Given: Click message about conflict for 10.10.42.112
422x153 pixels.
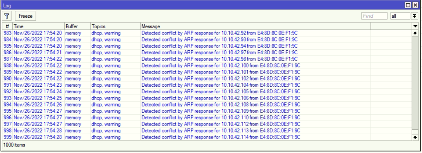Looking at the screenshot, I should click(221, 124).
